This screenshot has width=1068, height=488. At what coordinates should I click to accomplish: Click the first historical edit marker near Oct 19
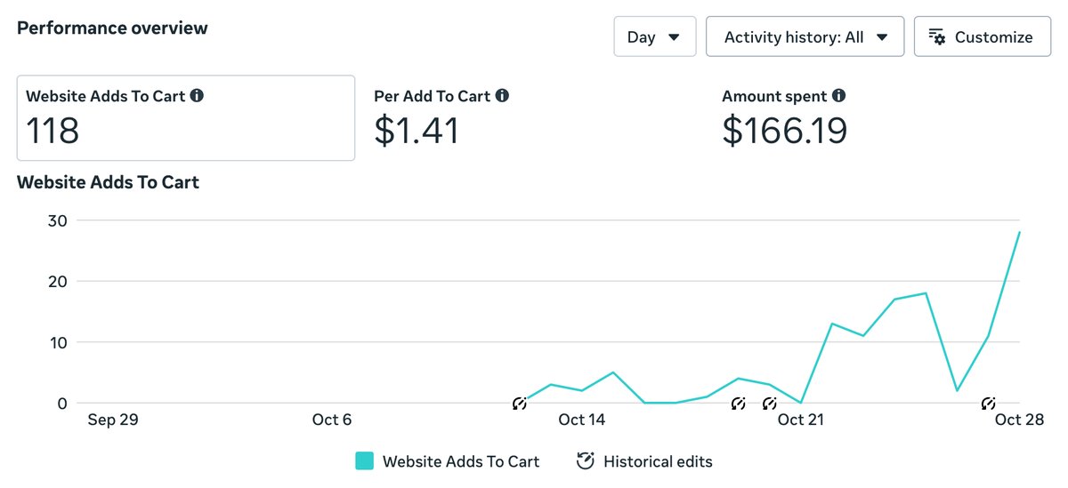pyautogui.click(x=738, y=404)
